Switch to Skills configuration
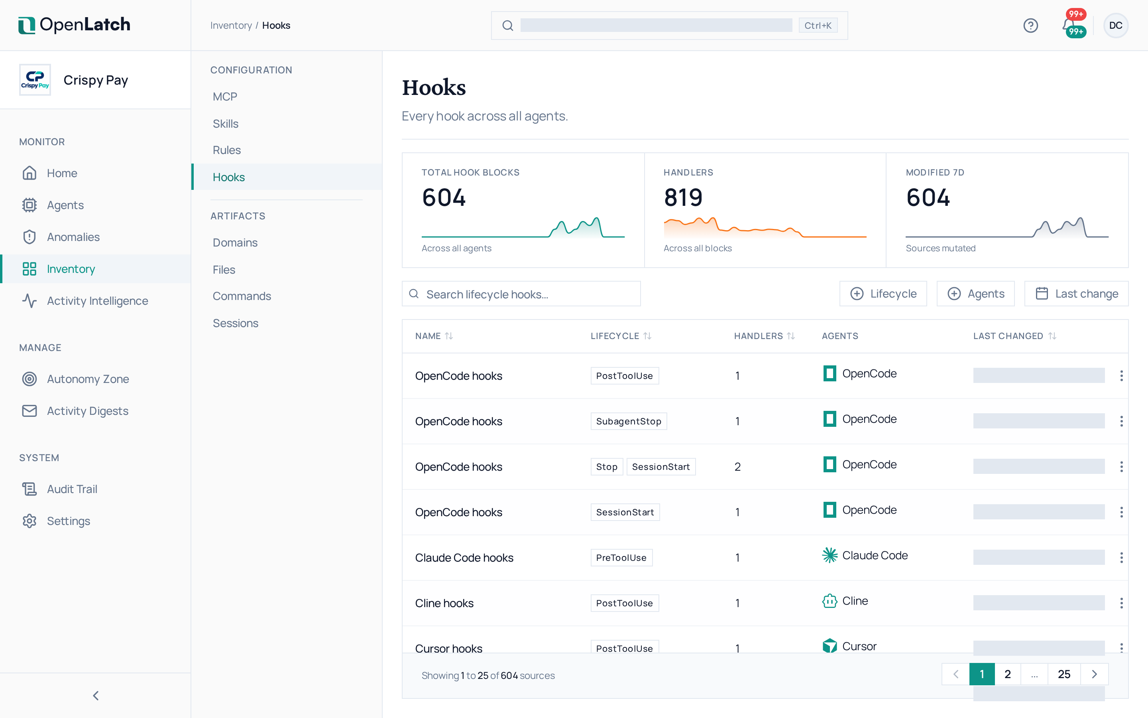Image resolution: width=1148 pixels, height=718 pixels. tap(287, 124)
